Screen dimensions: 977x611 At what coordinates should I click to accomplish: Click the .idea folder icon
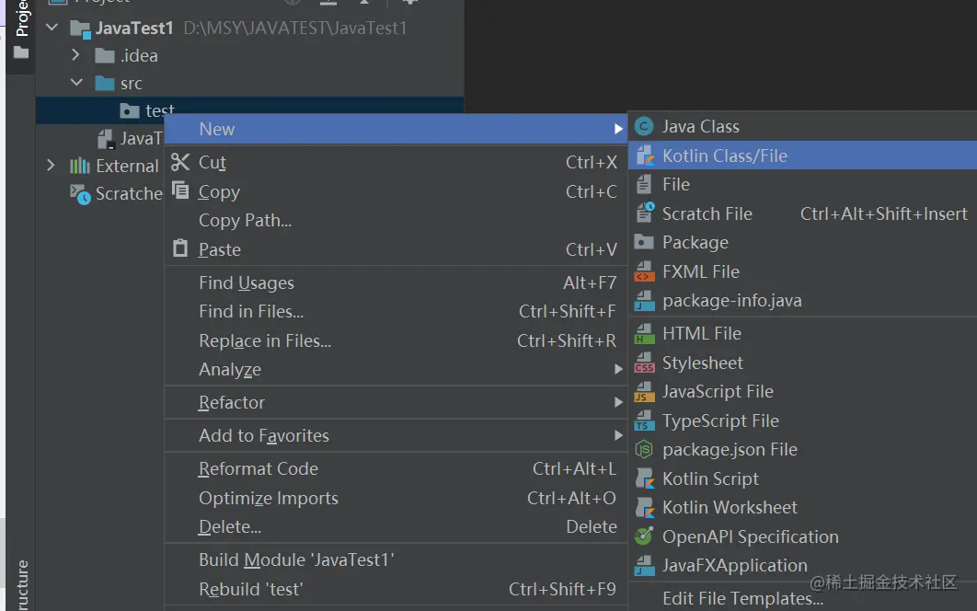105,56
